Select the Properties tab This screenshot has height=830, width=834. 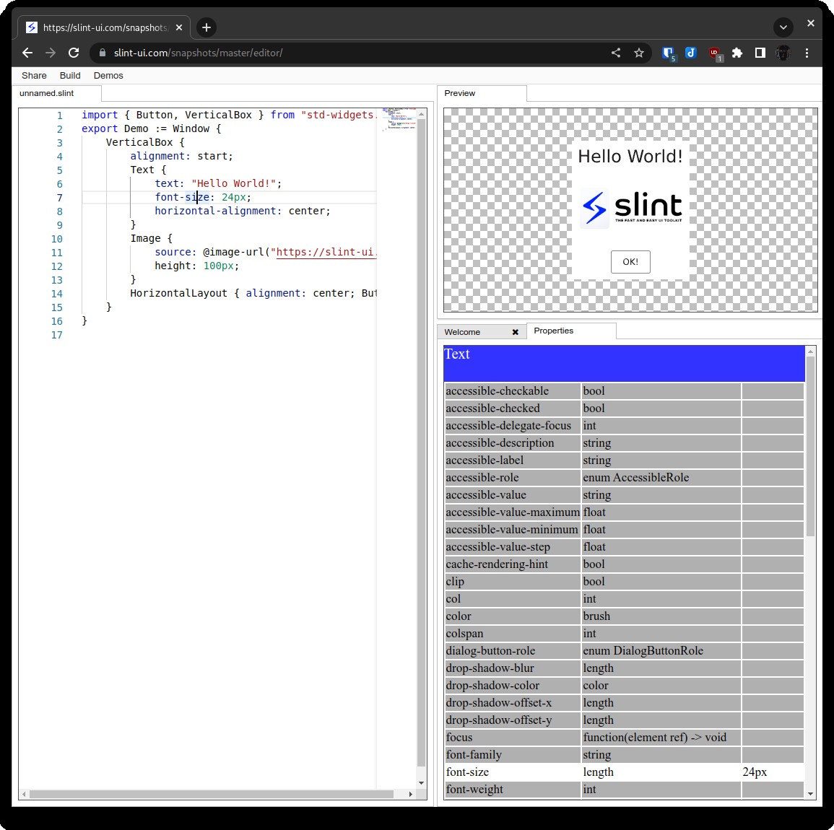click(x=571, y=330)
